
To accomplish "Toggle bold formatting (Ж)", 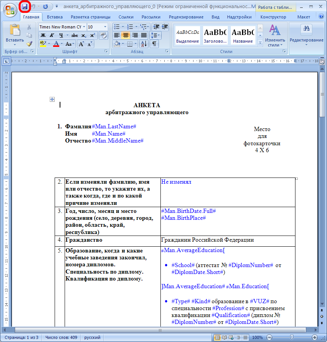I will (43, 35).
